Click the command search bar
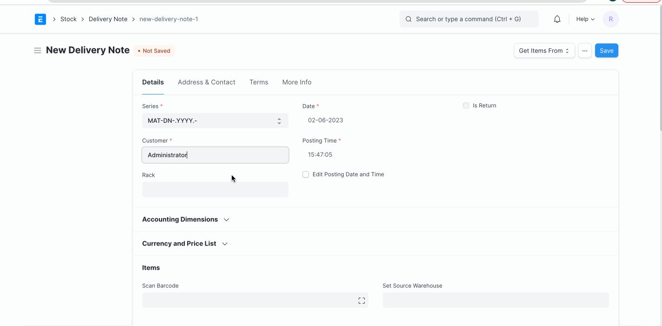 tap(468, 19)
